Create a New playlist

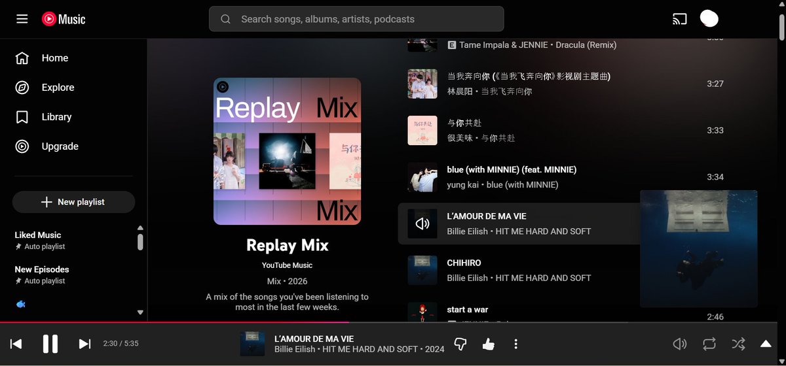pos(73,202)
